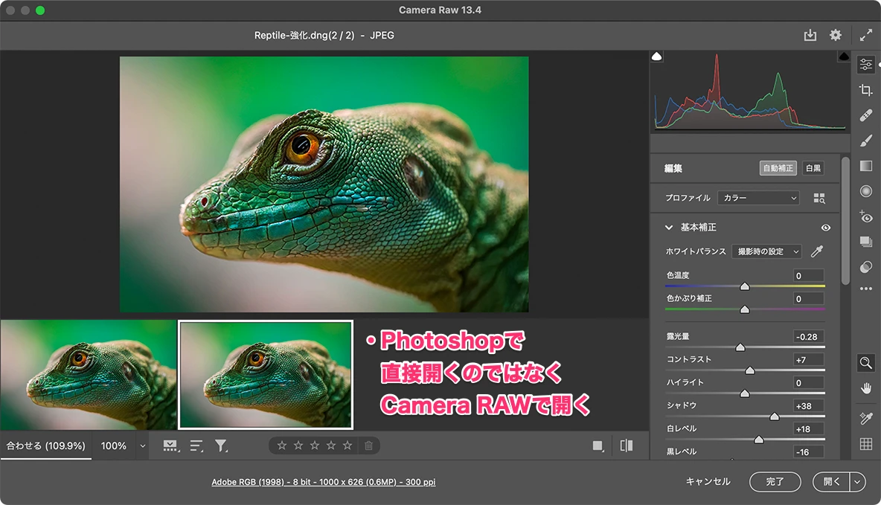Viewport: 881px width, 505px height.
Task: Collapse the 基本補正 section
Action: [x=668, y=228]
